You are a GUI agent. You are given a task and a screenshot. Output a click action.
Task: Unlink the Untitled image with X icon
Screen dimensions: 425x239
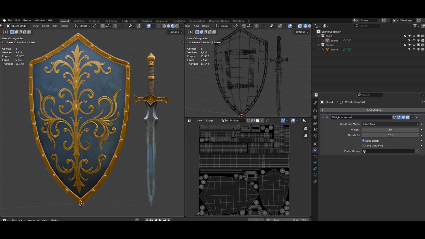(262, 121)
